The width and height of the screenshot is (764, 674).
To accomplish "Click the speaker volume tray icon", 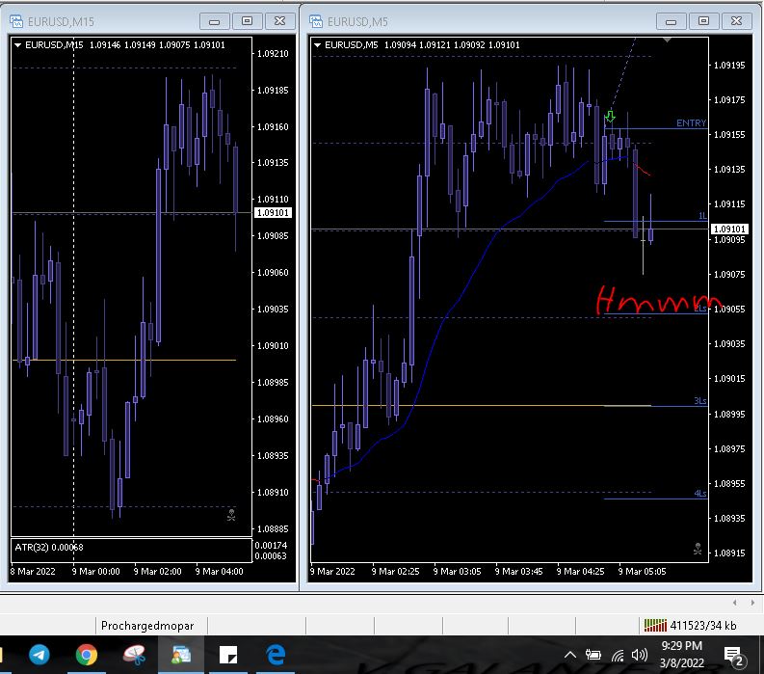I will click(x=640, y=655).
